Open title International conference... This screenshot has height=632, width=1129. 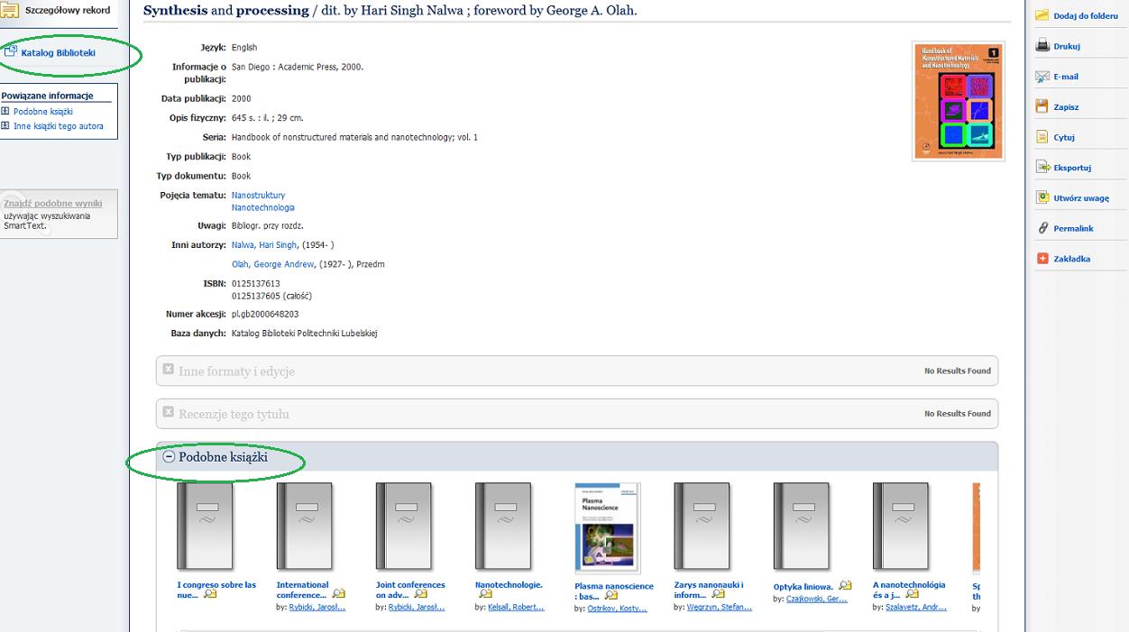point(303,590)
